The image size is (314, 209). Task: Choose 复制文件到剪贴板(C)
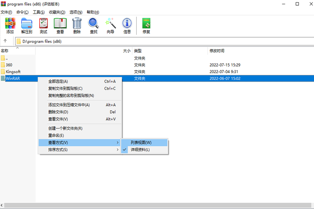click(x=80, y=88)
